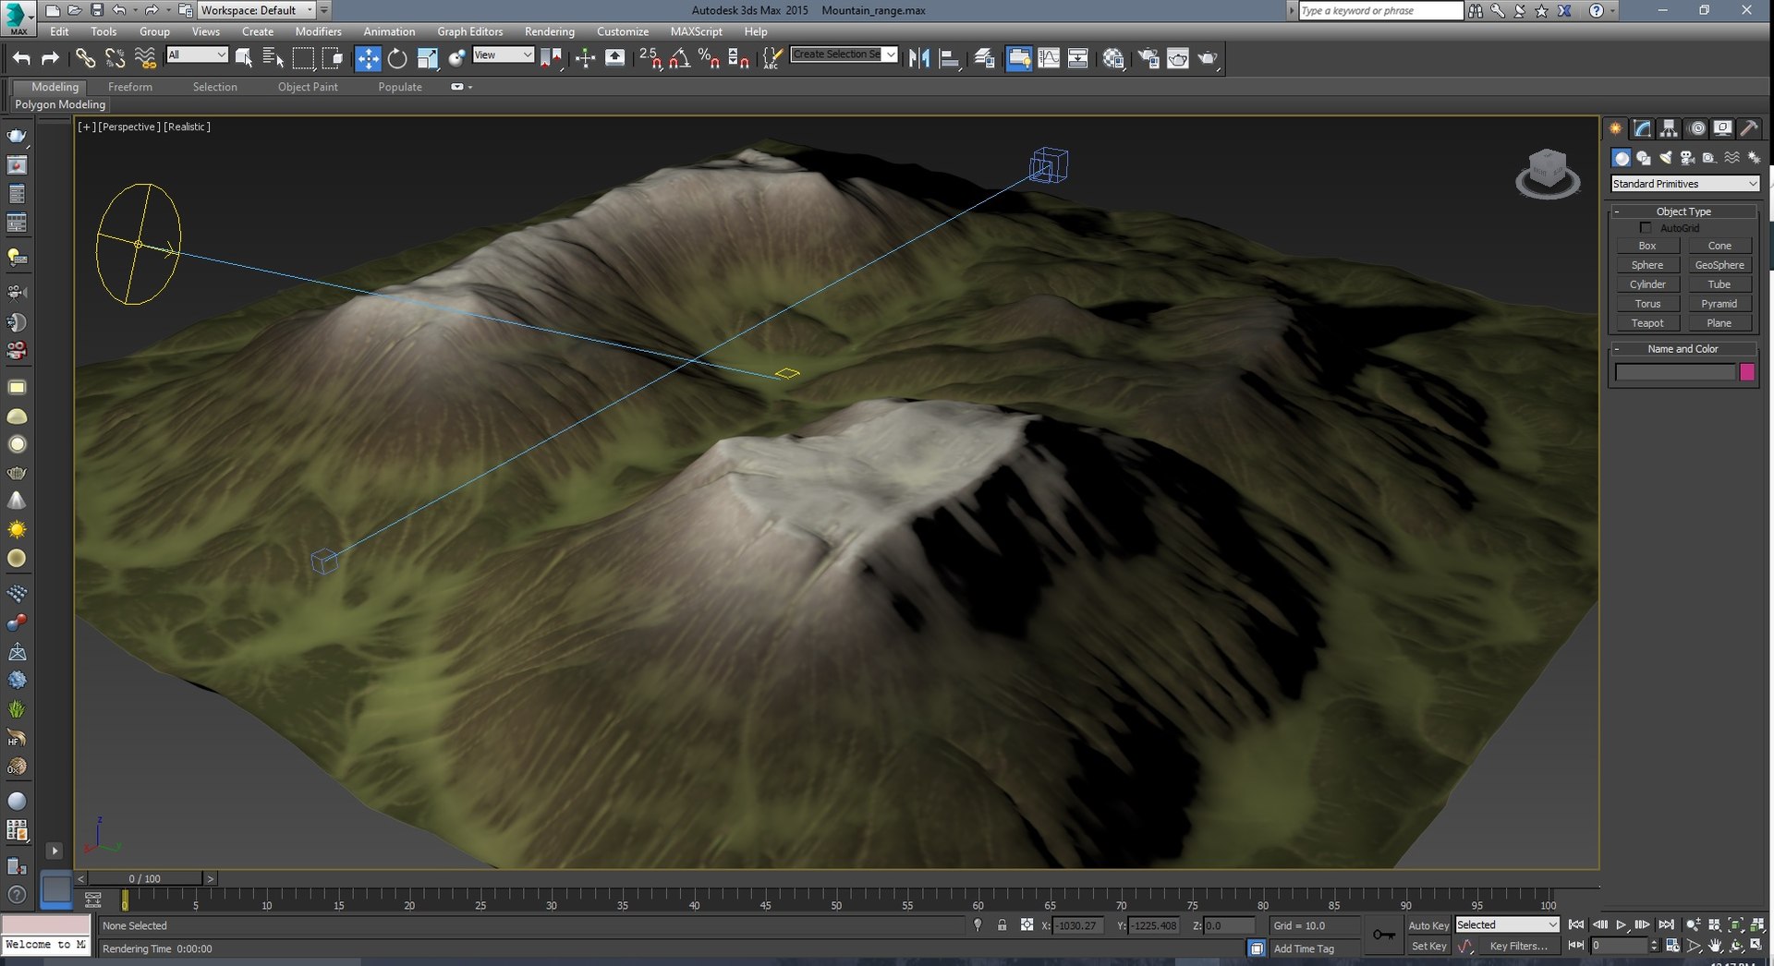Activate Select and Link tool
The height and width of the screenshot is (966, 1774).
click(85, 58)
